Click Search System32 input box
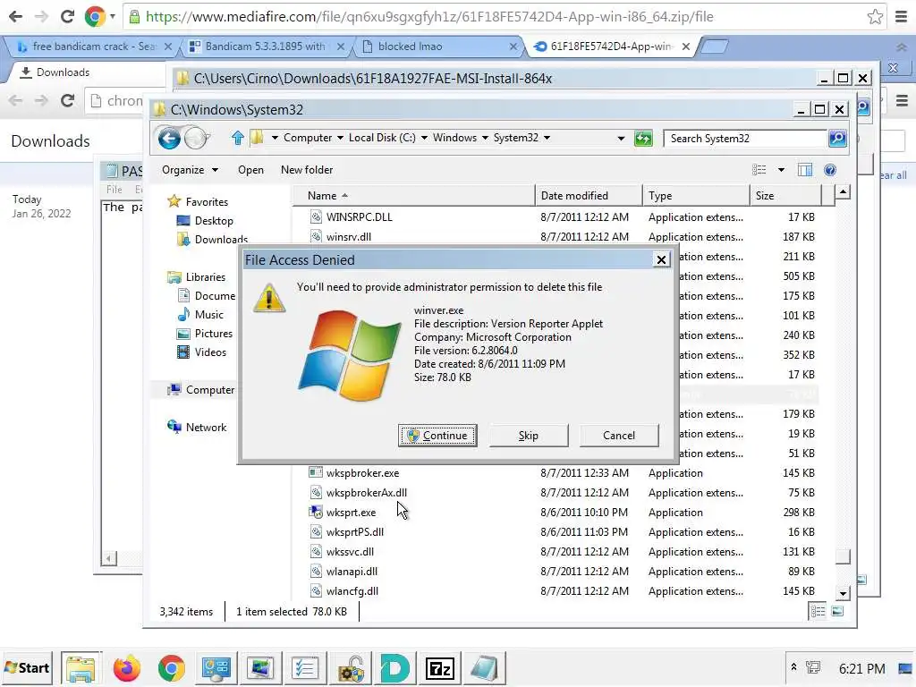The height and width of the screenshot is (687, 916). [x=745, y=139]
